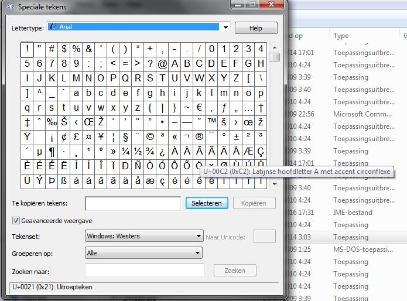Open the Groeperen op dropdown
Viewport: 407px width, 301px height.
[x=199, y=253]
